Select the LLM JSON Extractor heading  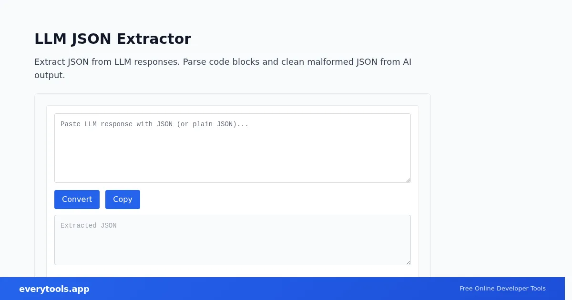pos(112,39)
